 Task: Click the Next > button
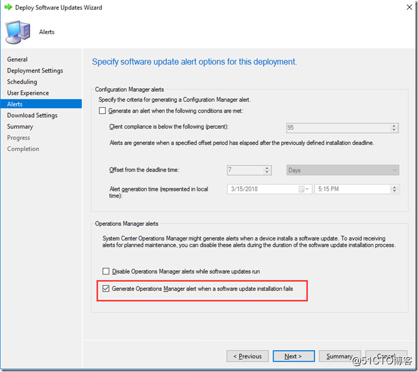coord(293,356)
